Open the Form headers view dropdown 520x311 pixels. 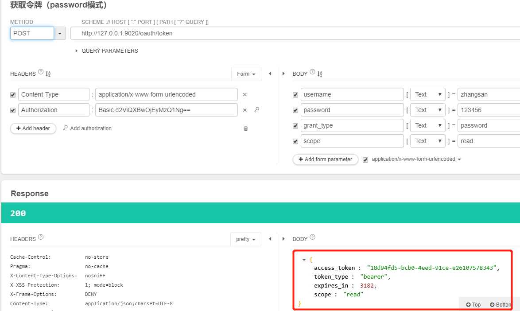(246, 74)
